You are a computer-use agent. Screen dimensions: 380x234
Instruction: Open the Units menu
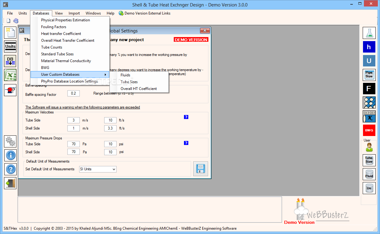coord(23,13)
